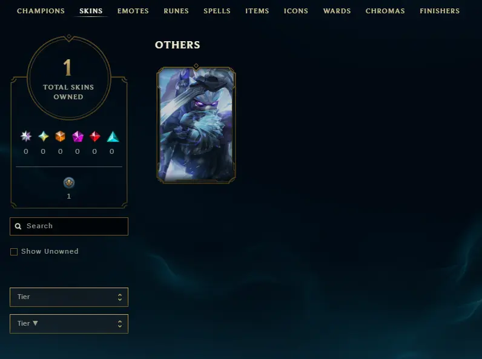Click the white star-shaped skin tier gem
The width and height of the screenshot is (482, 359).
(26, 136)
